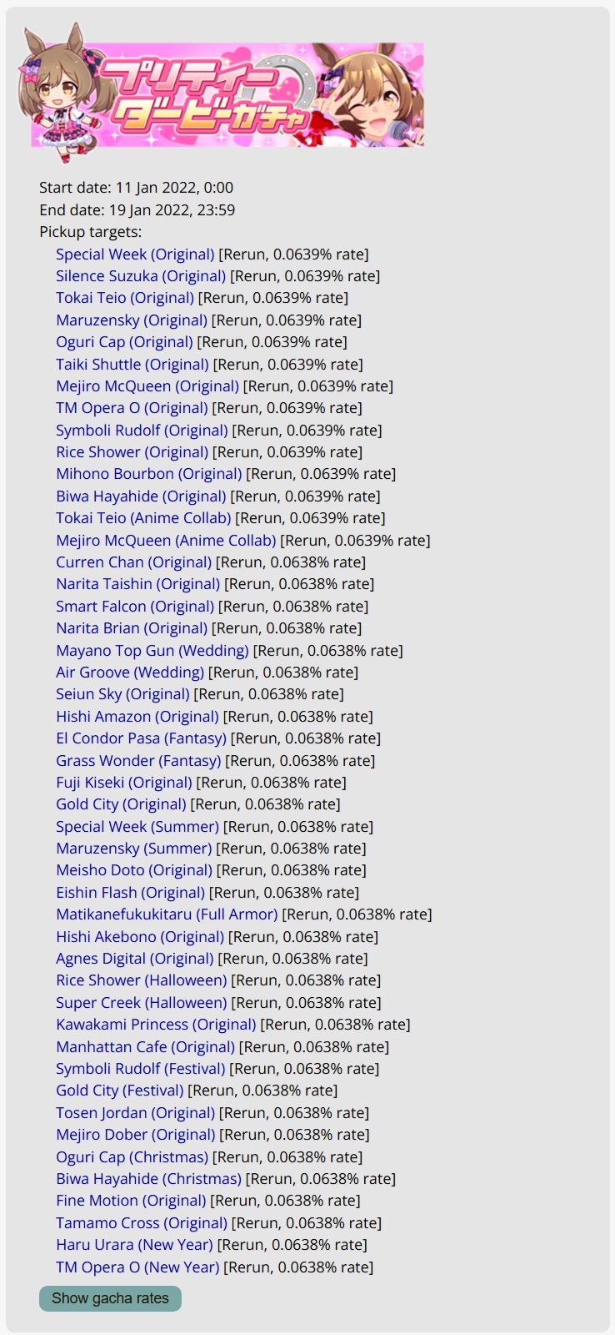Open Mihono Bourbon (Original) link
The image size is (615, 1335).
coord(149,474)
